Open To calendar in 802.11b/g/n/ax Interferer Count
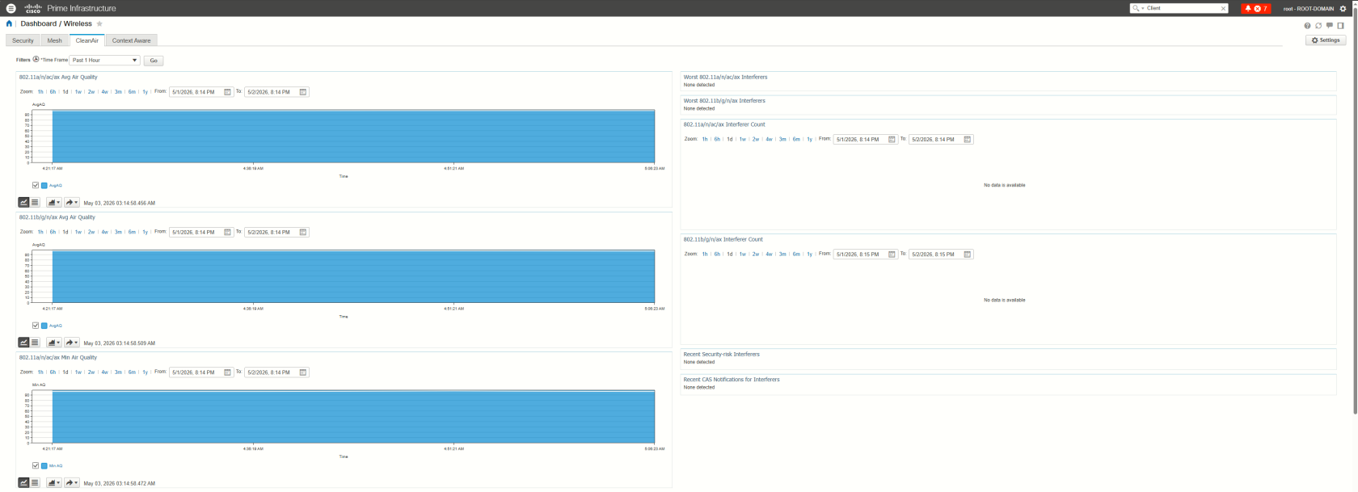This screenshot has height=492, width=1358. [x=968, y=254]
